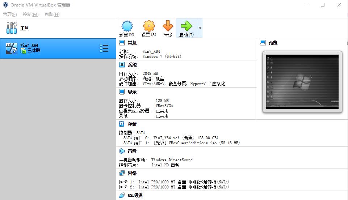Viewport: 348px width, 200px height.
Task: Open the 网络 section heading link
Action: [132, 173]
